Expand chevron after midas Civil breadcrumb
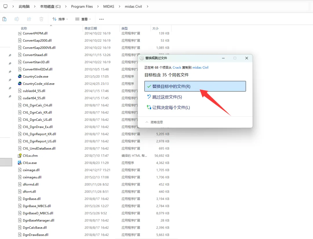Viewport: 313px width, 239px height. pyautogui.click(x=148, y=6)
